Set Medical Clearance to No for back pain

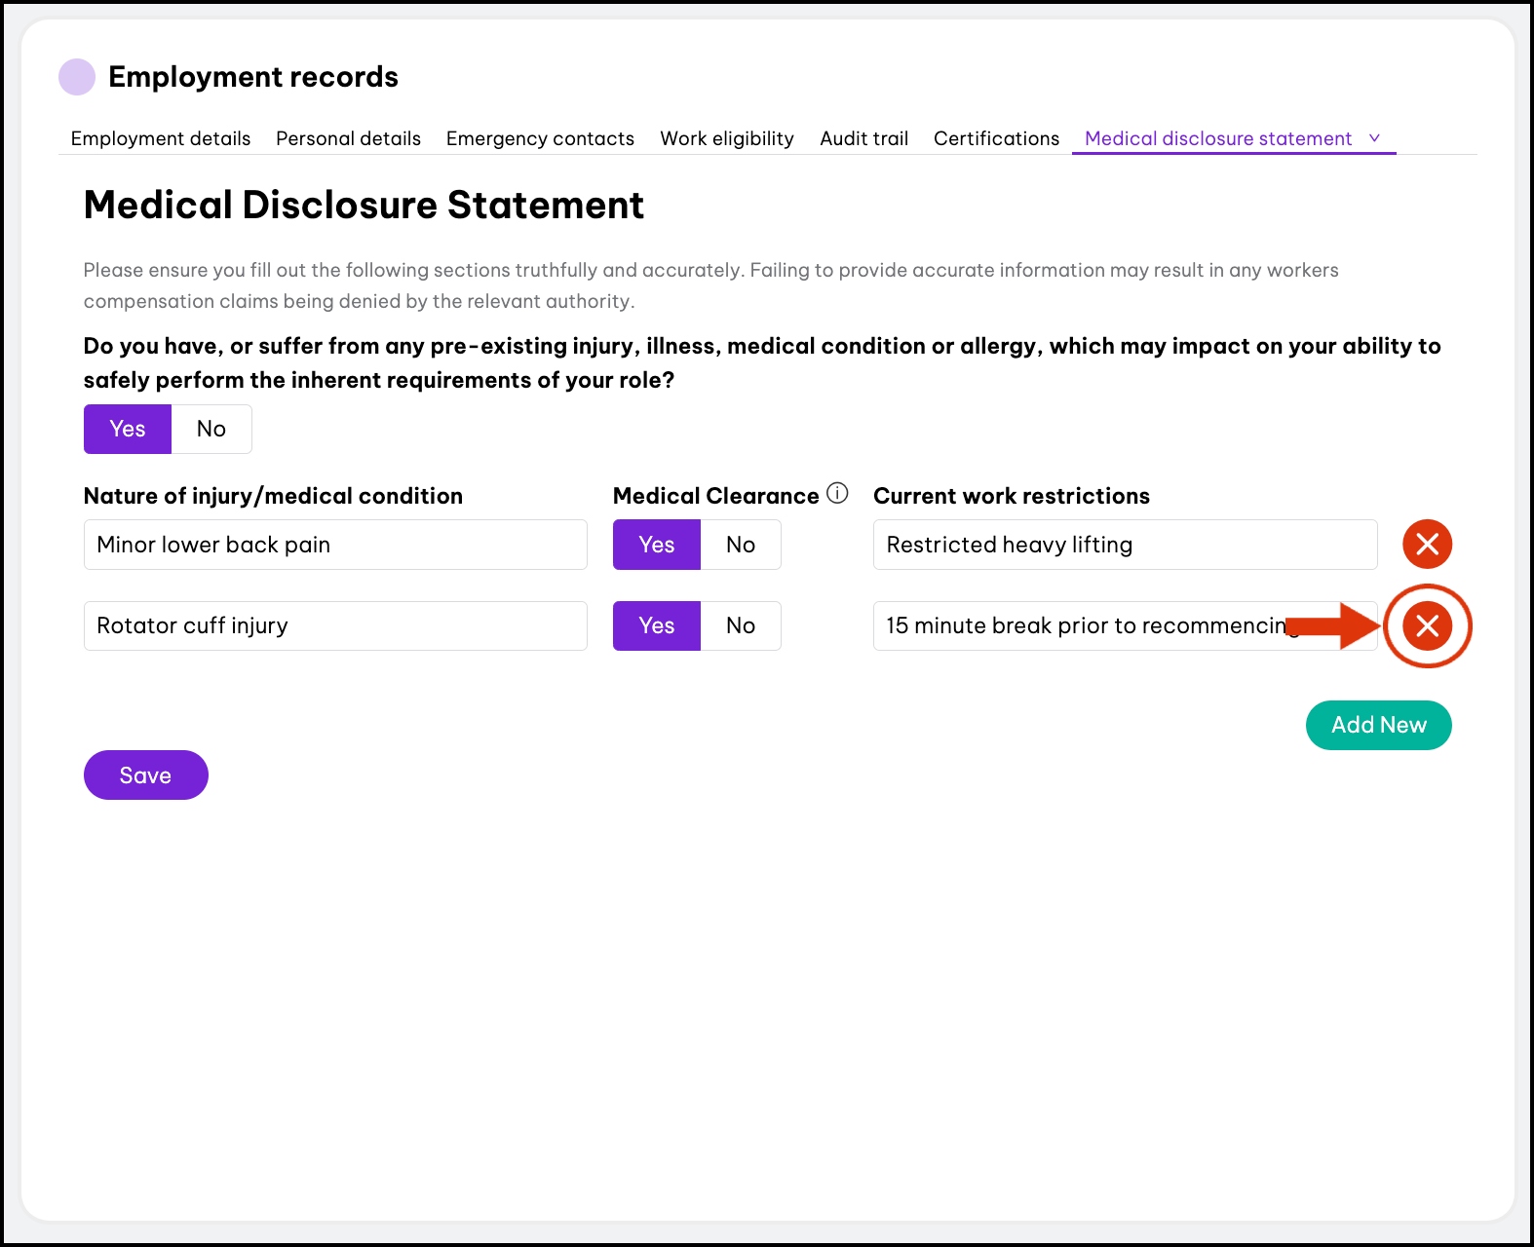point(740,545)
